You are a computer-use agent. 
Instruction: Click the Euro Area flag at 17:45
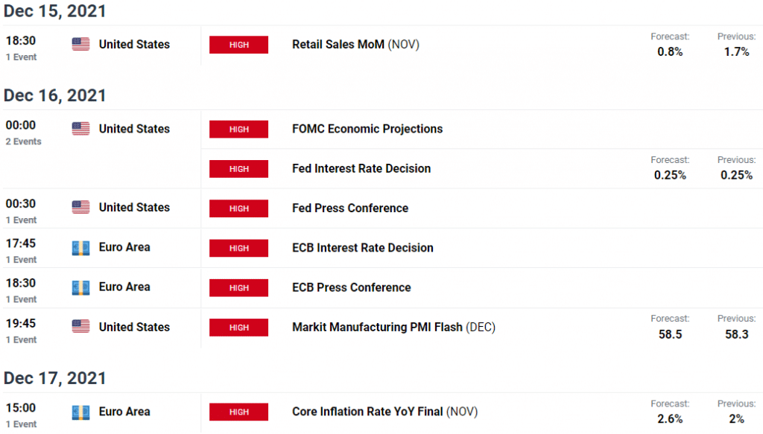coord(80,248)
